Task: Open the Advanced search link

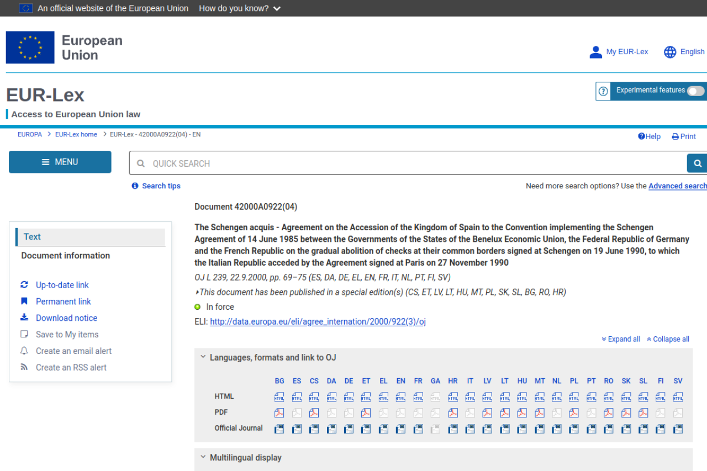Action: pyautogui.click(x=678, y=186)
